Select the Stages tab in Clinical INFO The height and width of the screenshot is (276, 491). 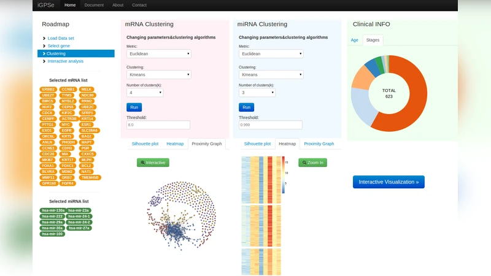pyautogui.click(x=373, y=40)
